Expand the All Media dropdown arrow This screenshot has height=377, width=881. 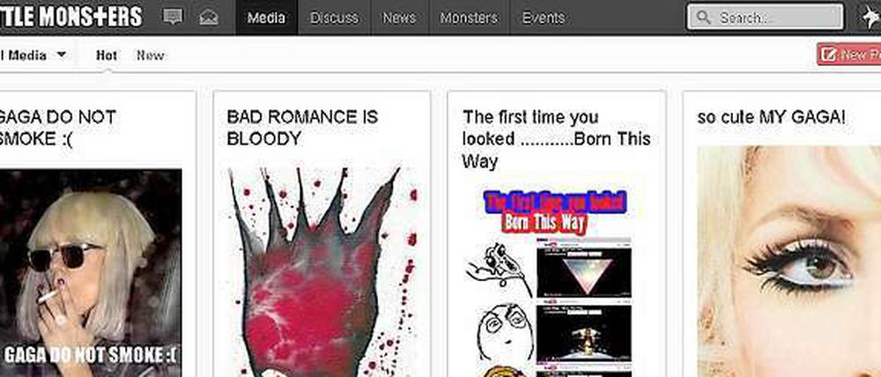tap(62, 55)
